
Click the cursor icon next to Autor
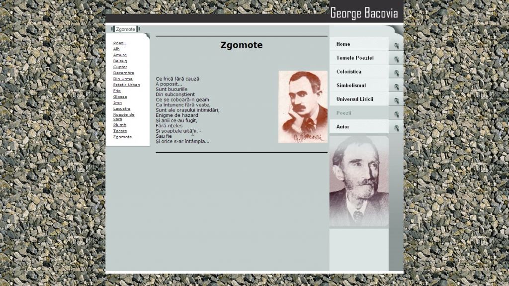pos(396,128)
